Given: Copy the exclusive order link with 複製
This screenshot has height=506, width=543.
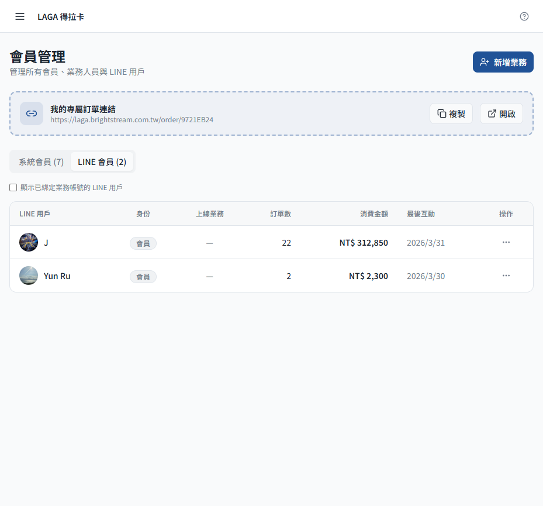Looking at the screenshot, I should click(x=451, y=113).
